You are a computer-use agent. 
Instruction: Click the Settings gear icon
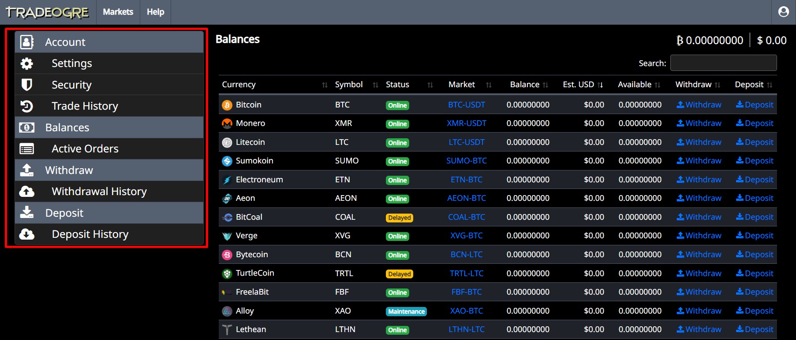pos(27,63)
